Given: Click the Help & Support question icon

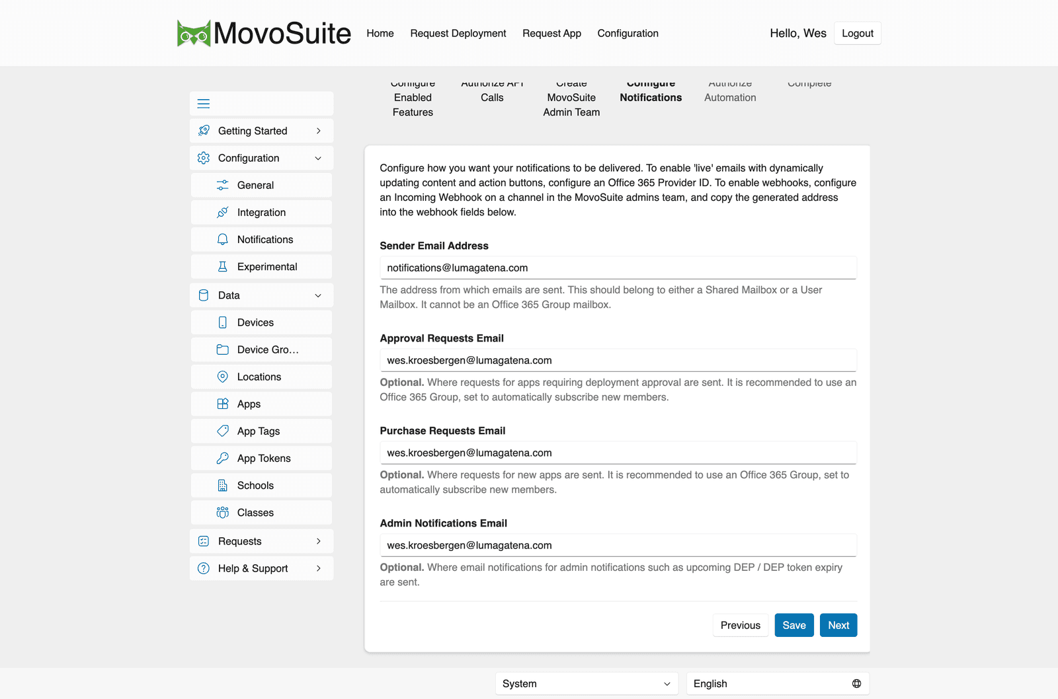Looking at the screenshot, I should point(204,568).
